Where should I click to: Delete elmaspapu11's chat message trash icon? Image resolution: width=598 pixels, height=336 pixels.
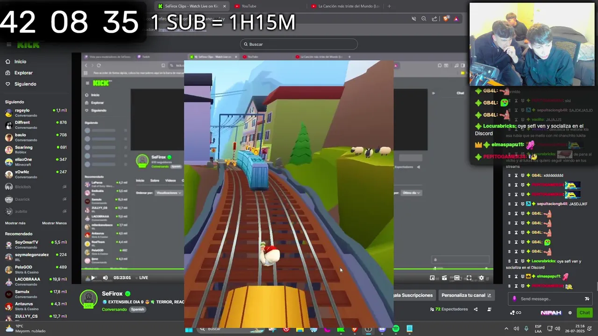(509, 276)
